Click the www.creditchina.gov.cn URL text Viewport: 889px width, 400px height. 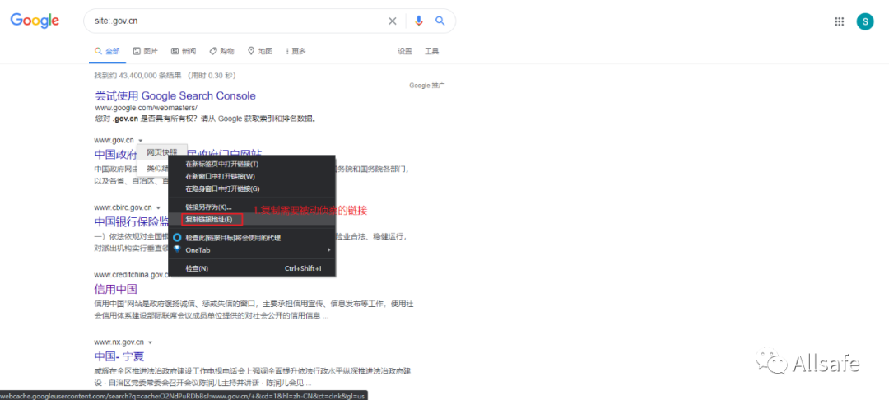click(132, 275)
